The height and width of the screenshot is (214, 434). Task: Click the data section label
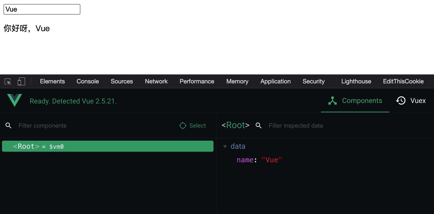(238, 146)
